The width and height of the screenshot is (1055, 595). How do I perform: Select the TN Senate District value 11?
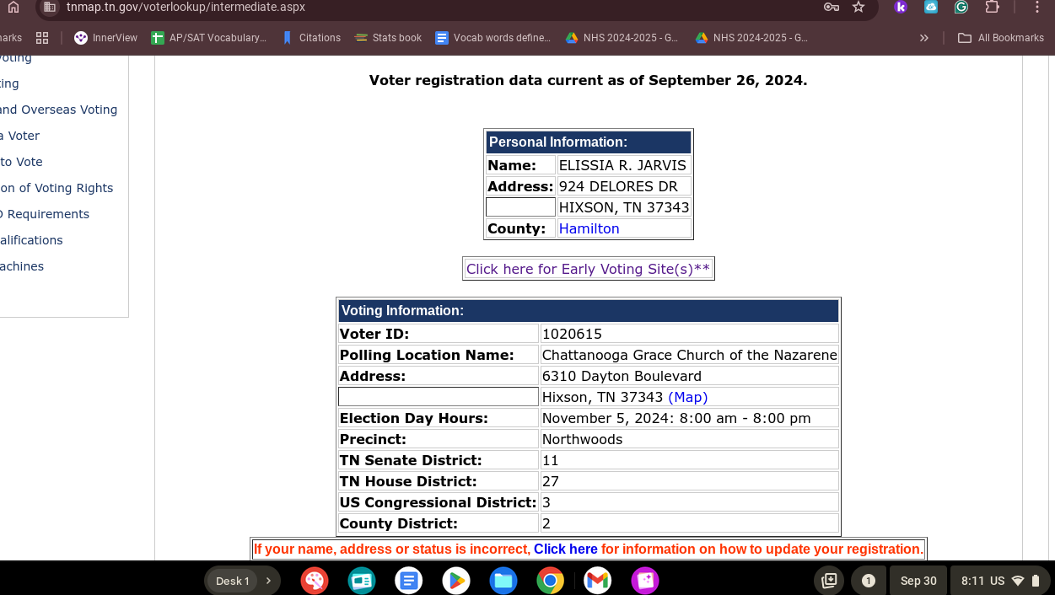tap(551, 460)
